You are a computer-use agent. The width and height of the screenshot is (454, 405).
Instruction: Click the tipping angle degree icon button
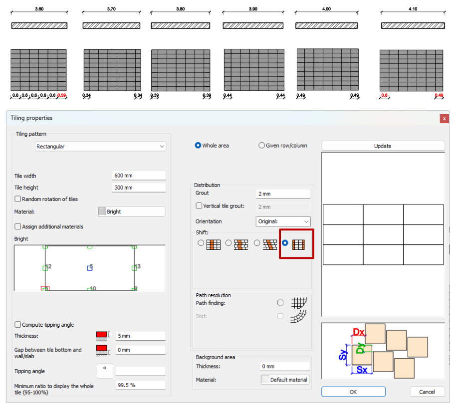point(105,371)
